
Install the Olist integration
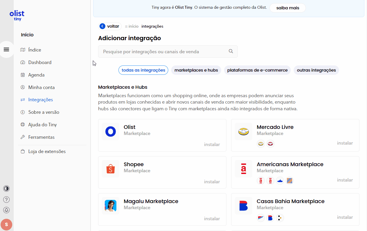pyautogui.click(x=212, y=145)
